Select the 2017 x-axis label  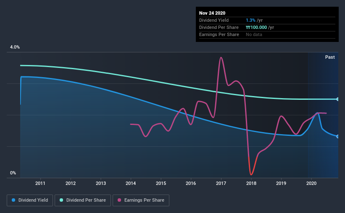[221, 183]
